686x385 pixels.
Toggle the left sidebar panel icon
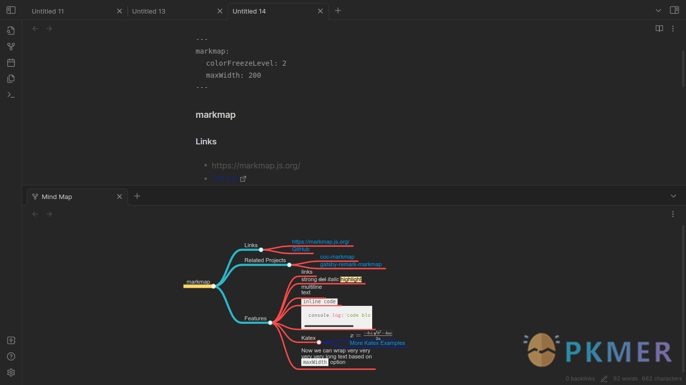point(11,10)
